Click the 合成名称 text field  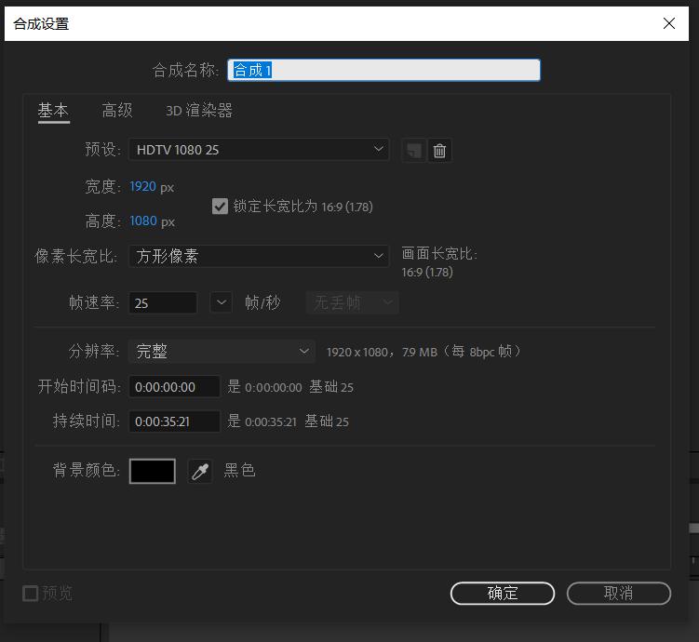click(x=383, y=70)
